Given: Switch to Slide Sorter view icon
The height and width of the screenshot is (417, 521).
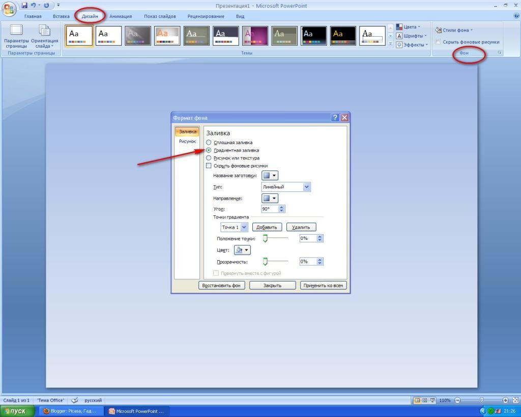Looking at the screenshot, I should pos(425,400).
